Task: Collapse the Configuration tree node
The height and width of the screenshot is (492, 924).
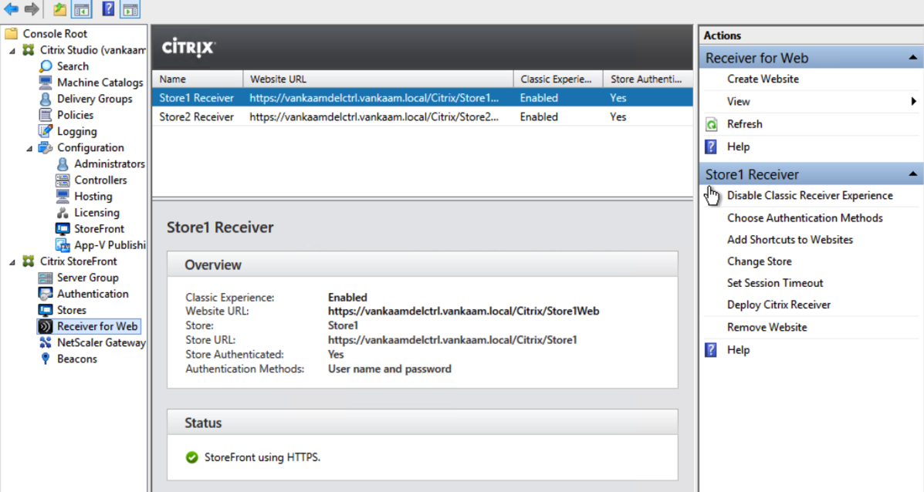Action: [x=29, y=148]
